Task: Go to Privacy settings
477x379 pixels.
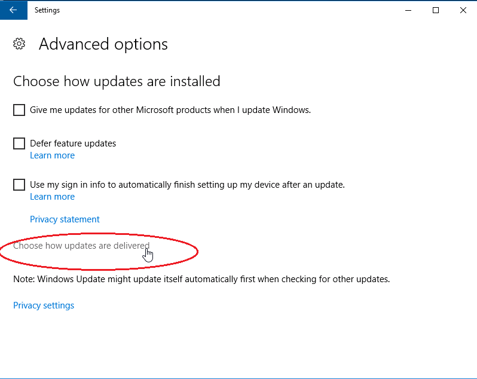Action: tap(44, 305)
